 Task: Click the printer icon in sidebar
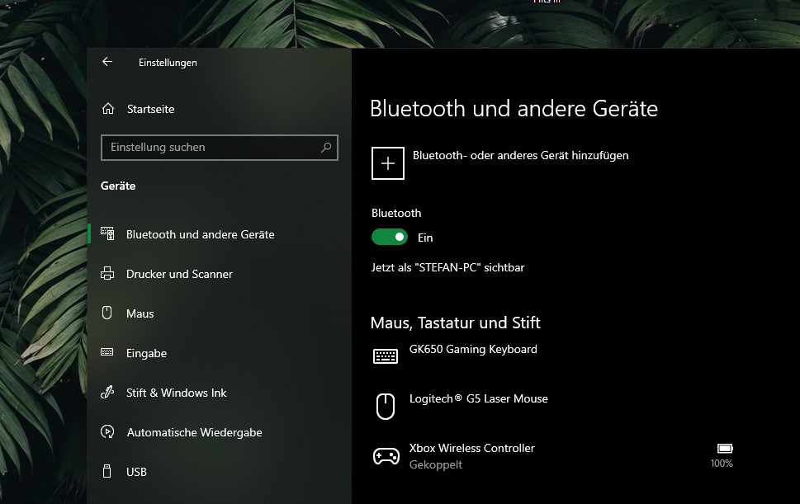click(107, 274)
